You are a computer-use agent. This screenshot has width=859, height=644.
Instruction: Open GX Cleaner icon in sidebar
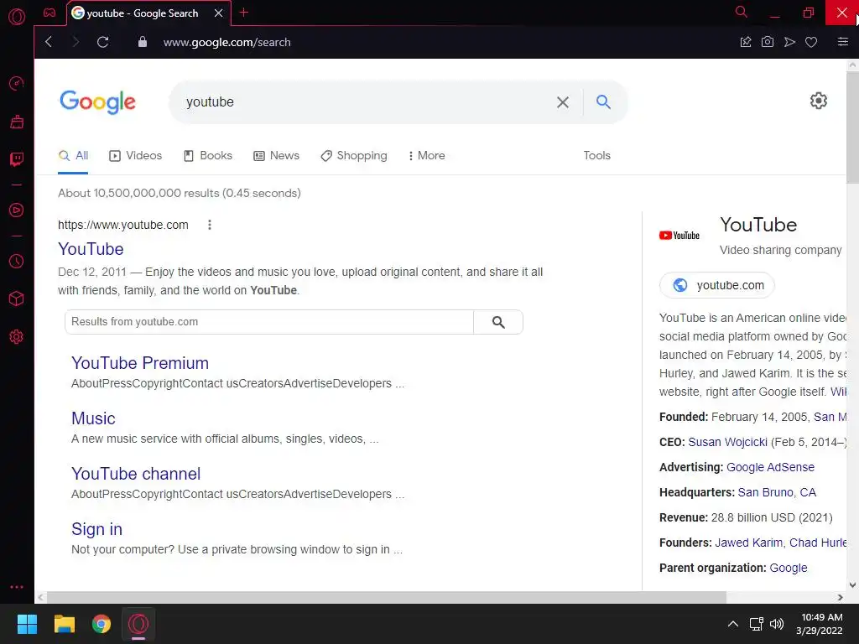pyautogui.click(x=17, y=122)
